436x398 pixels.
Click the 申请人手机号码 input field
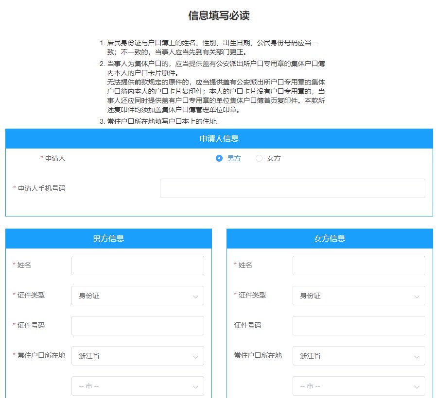pos(292,188)
